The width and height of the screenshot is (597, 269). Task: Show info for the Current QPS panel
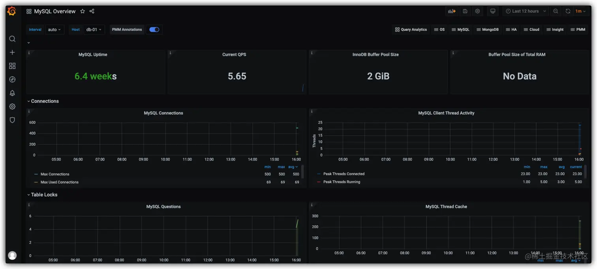(170, 53)
